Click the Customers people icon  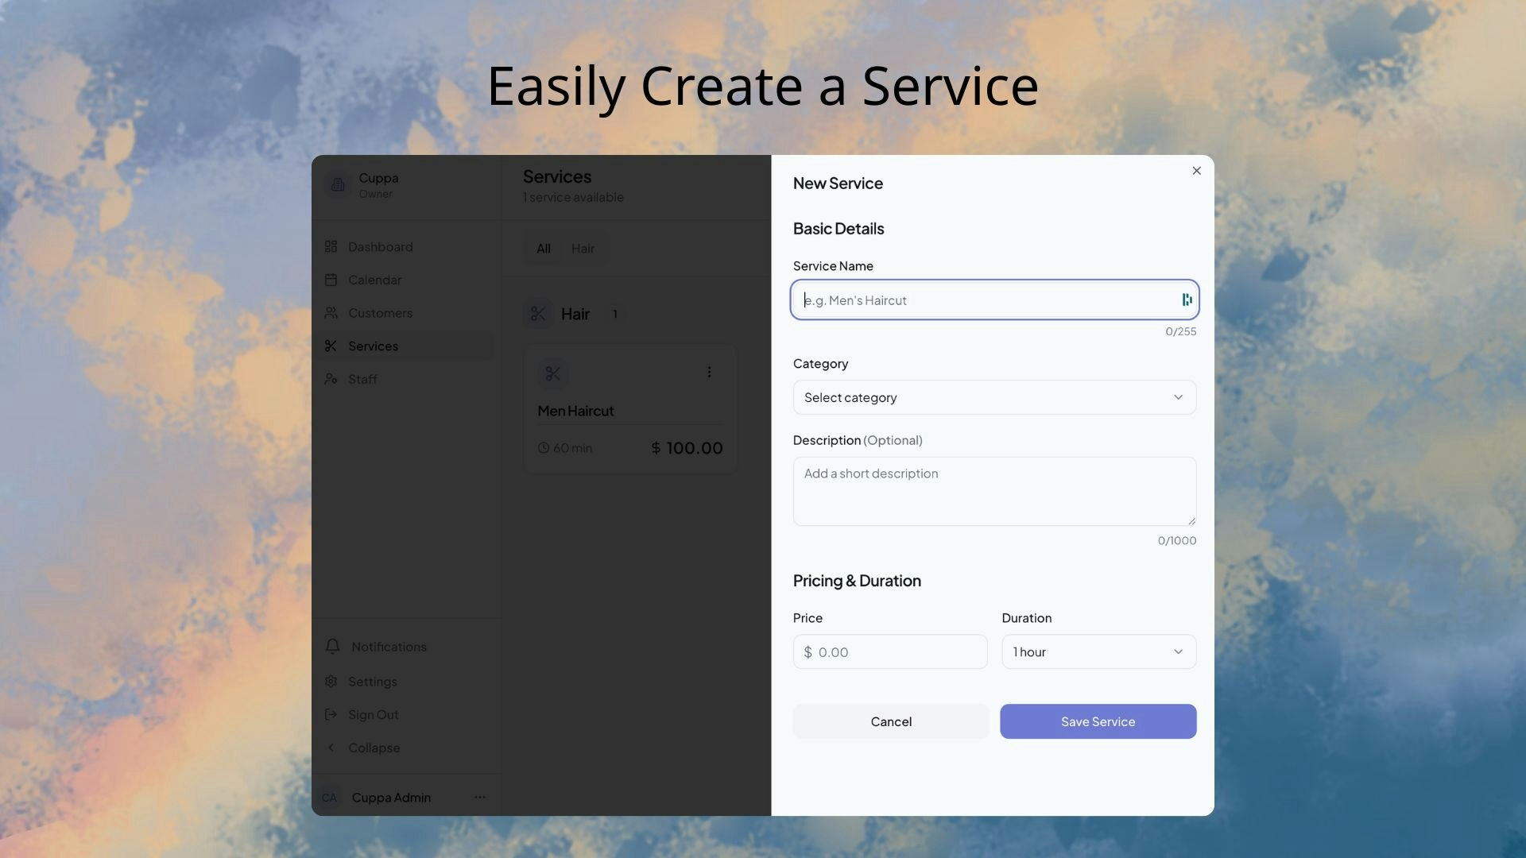pos(331,313)
